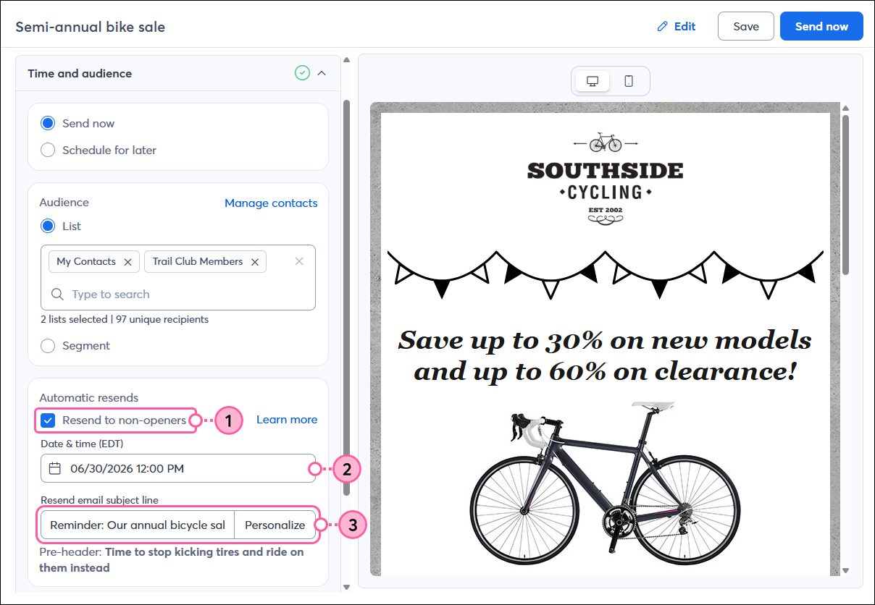
Task: Click green checkmark status icon
Action: [x=303, y=73]
